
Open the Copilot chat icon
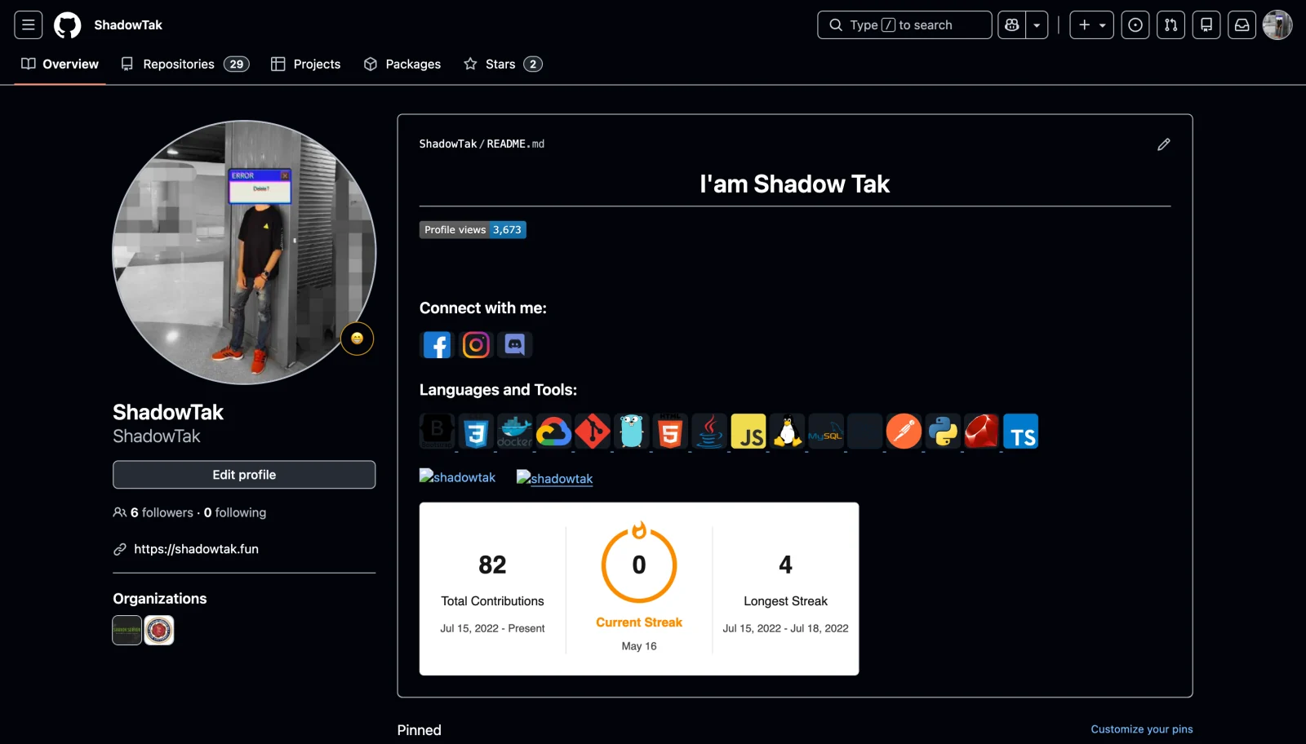tap(1012, 25)
